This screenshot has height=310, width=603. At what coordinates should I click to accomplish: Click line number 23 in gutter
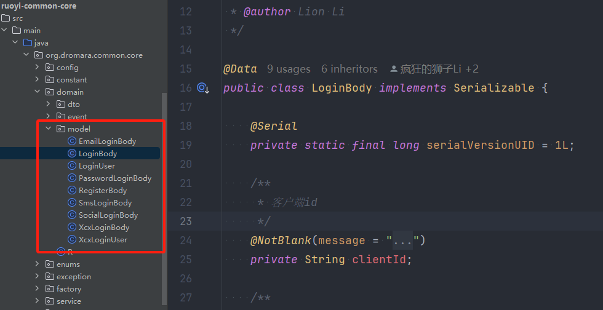[185, 221]
